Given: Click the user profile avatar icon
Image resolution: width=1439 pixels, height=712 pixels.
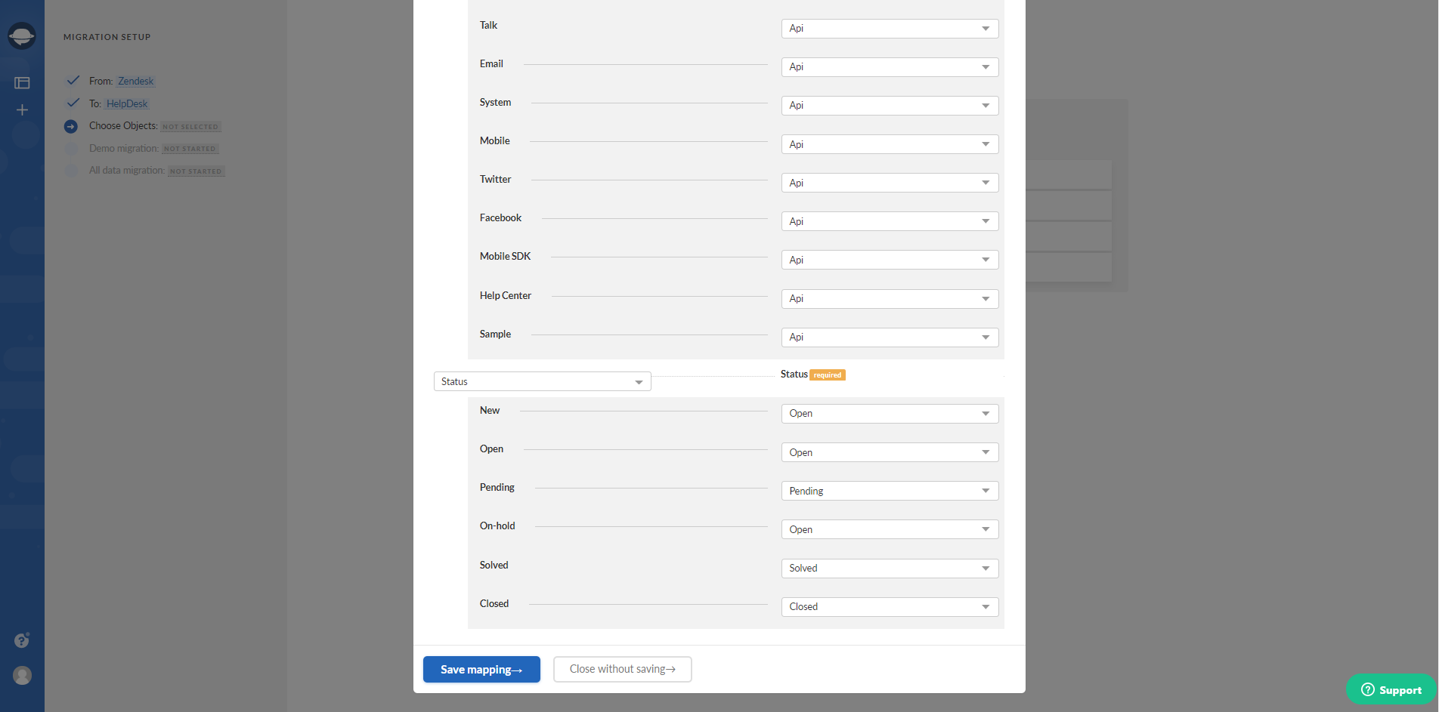Looking at the screenshot, I should [x=22, y=676].
